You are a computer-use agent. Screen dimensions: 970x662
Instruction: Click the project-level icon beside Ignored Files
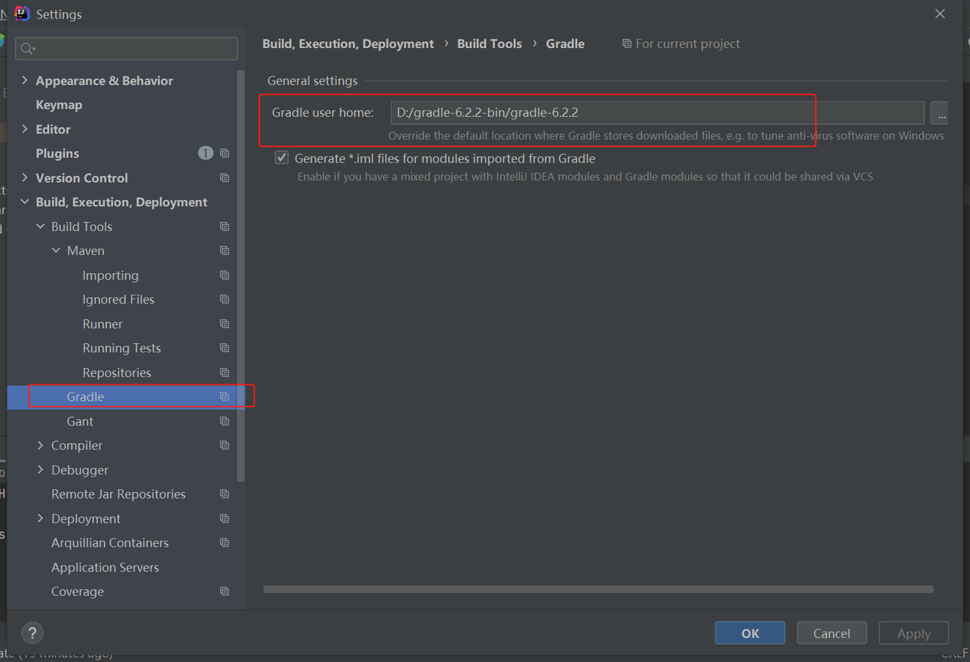click(225, 299)
